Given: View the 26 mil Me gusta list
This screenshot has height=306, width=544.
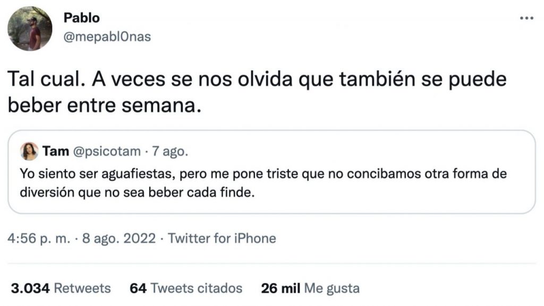Looking at the screenshot, I should [310, 288].
